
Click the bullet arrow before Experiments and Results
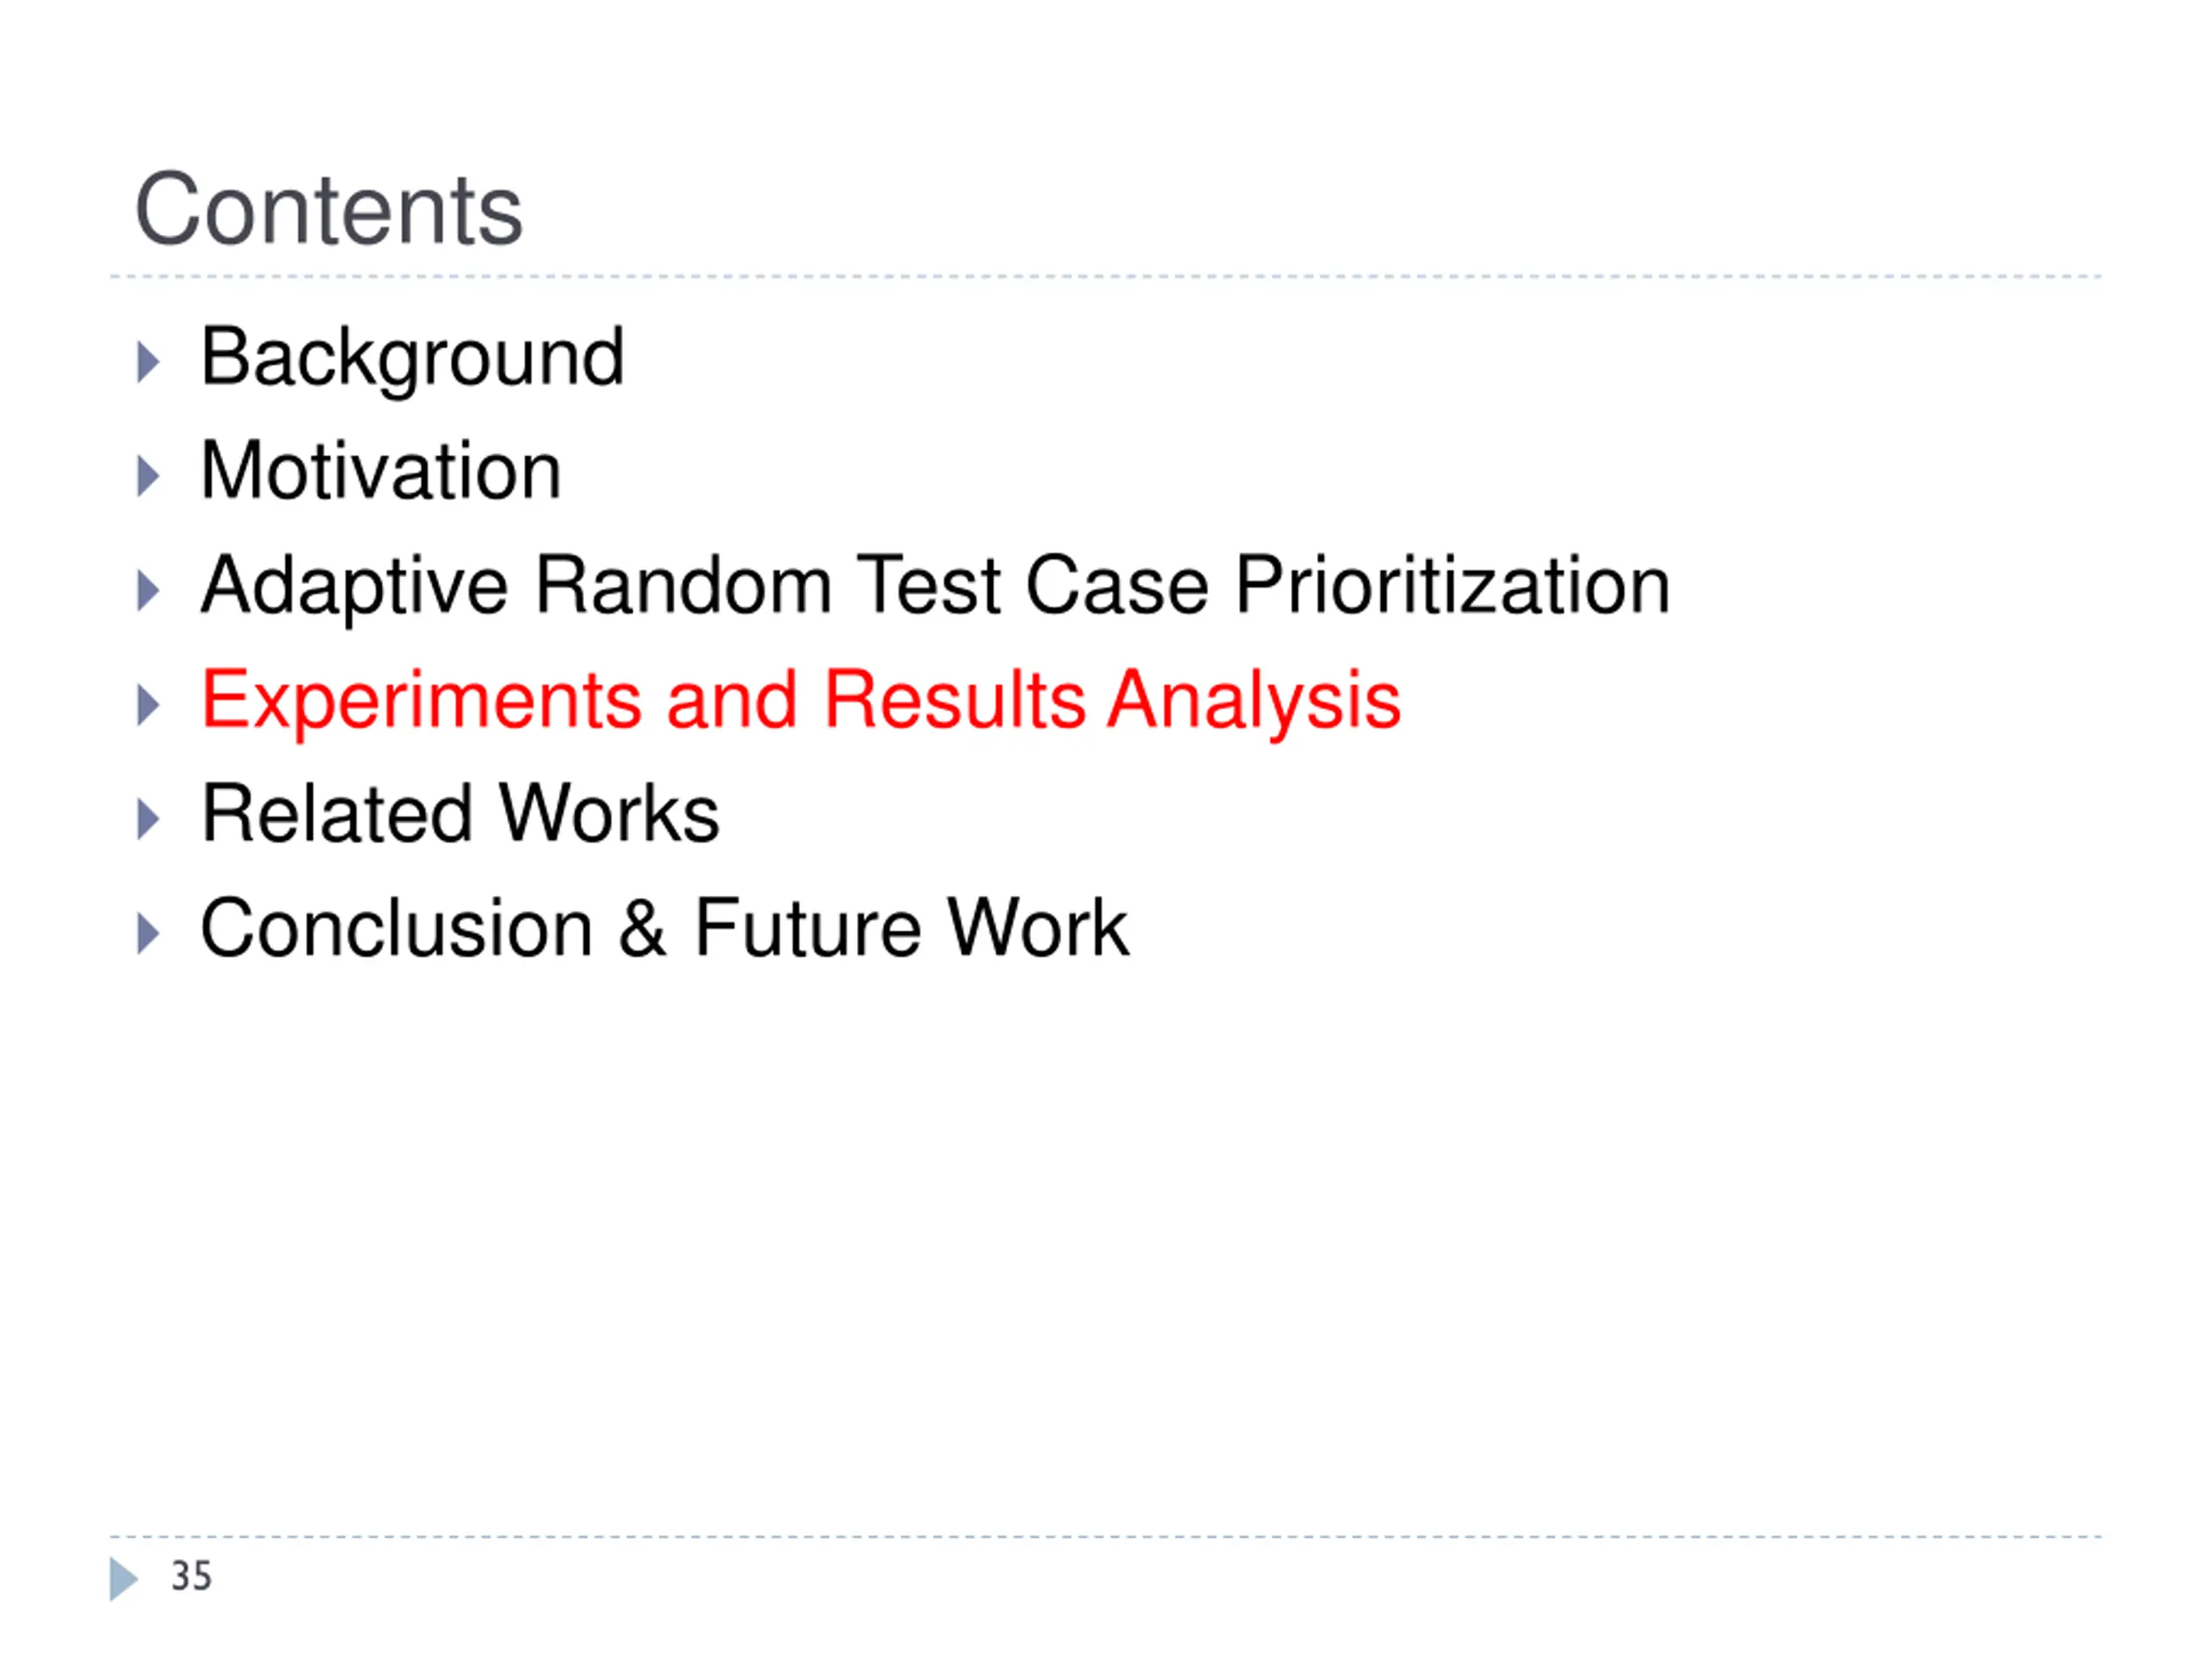pos(148,705)
